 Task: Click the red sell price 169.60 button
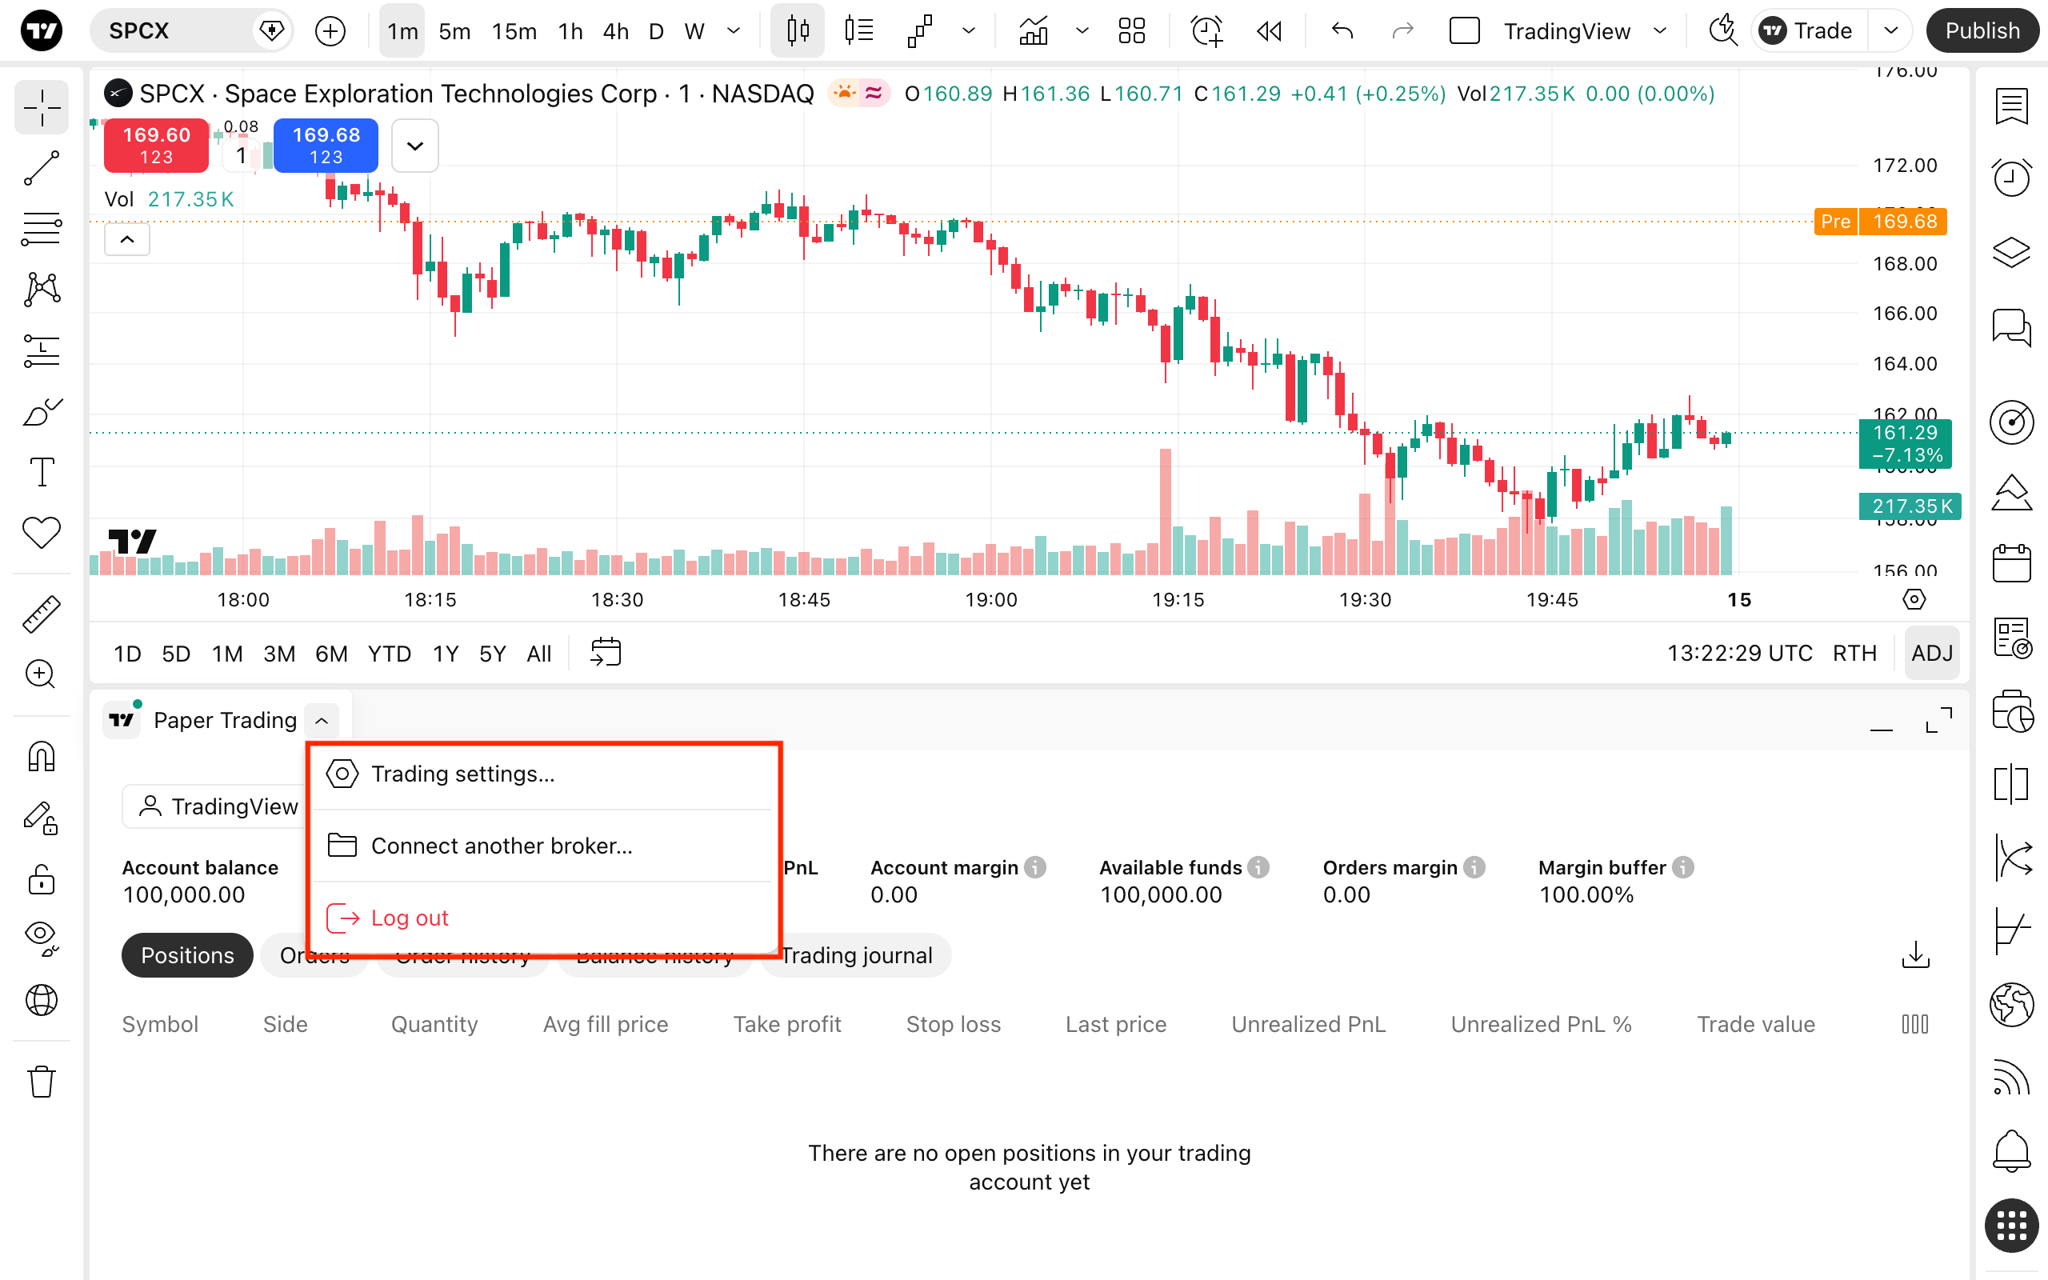tap(157, 146)
